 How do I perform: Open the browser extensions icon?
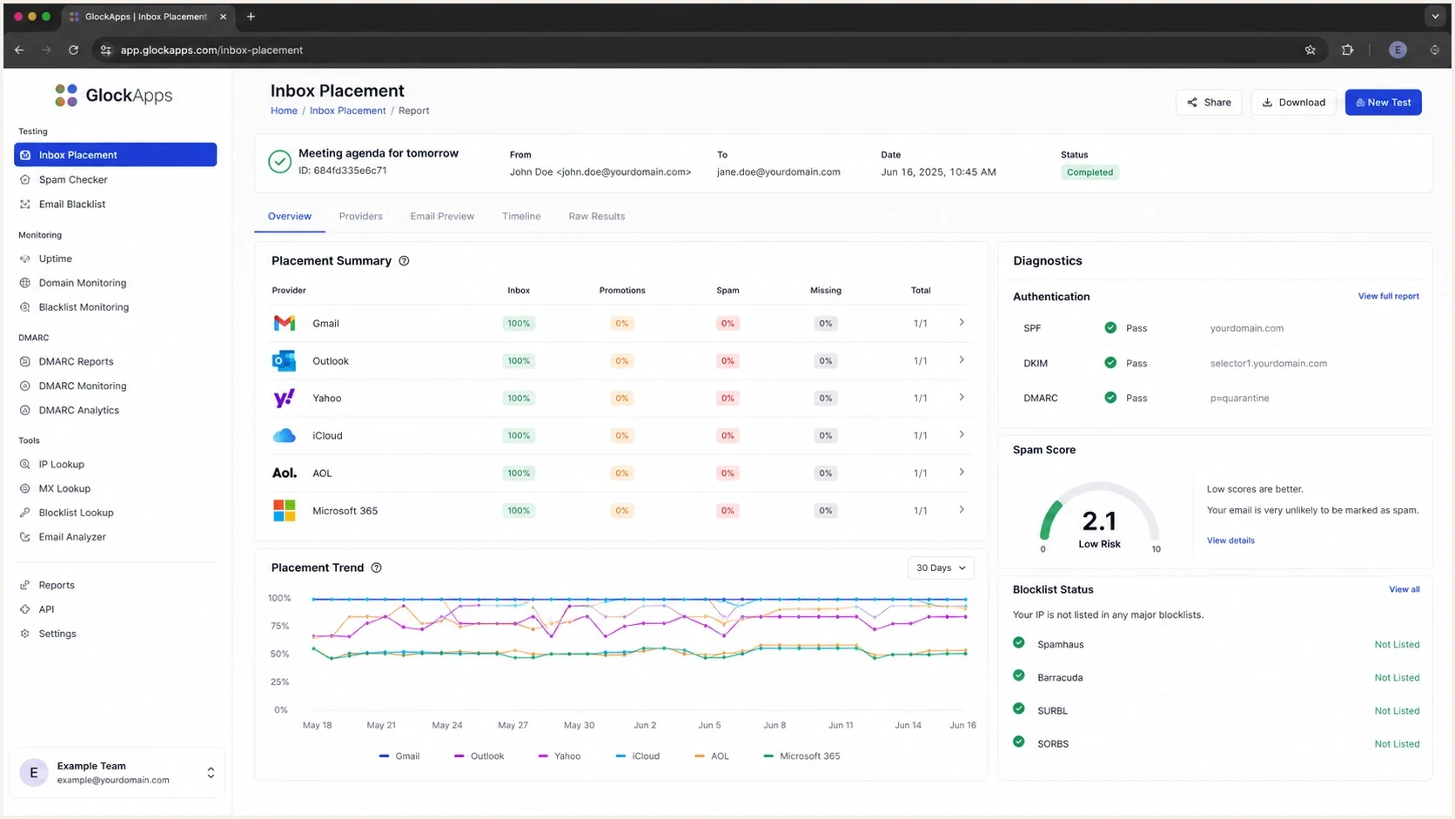tap(1347, 50)
